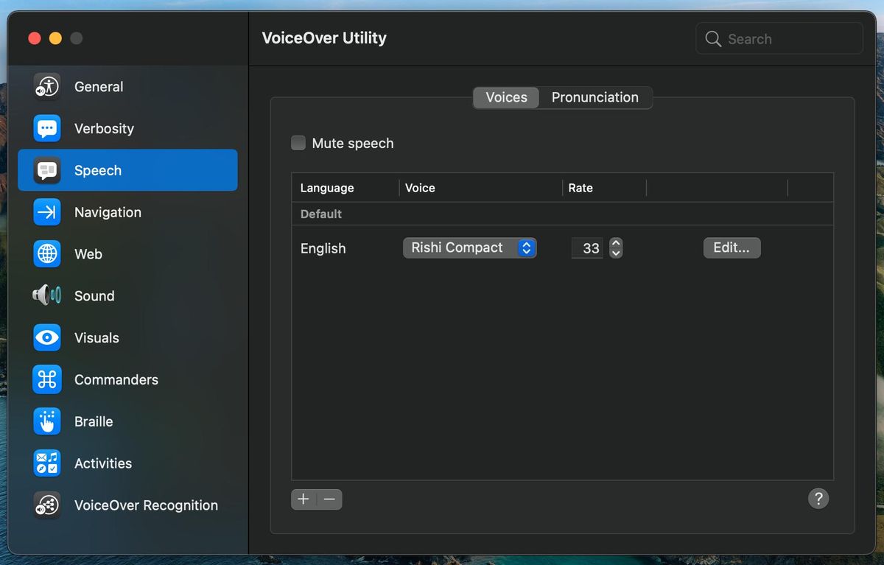The height and width of the screenshot is (565, 884).
Task: Click inside the Search field
Action: [779, 38]
